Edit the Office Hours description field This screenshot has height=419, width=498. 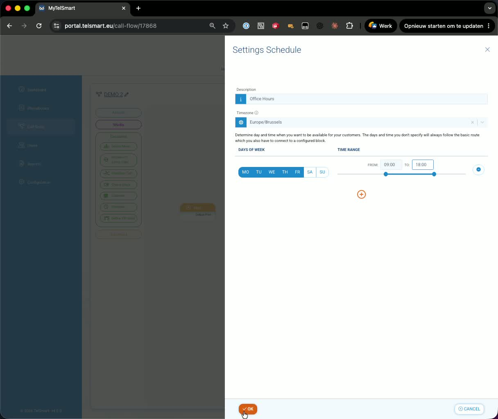(367, 99)
